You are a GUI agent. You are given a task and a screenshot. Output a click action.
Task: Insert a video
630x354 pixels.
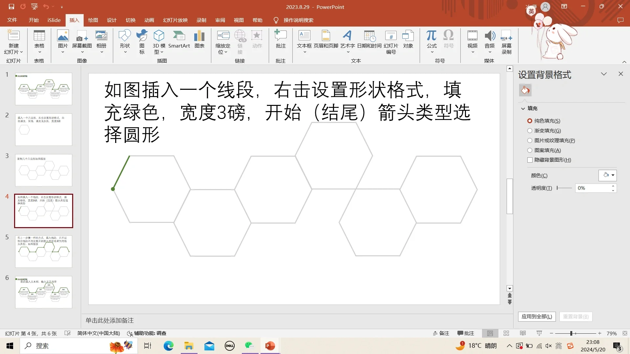(472, 41)
